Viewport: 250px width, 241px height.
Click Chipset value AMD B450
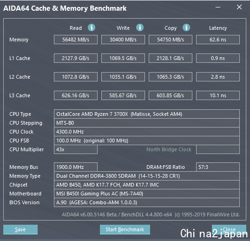[147, 185]
